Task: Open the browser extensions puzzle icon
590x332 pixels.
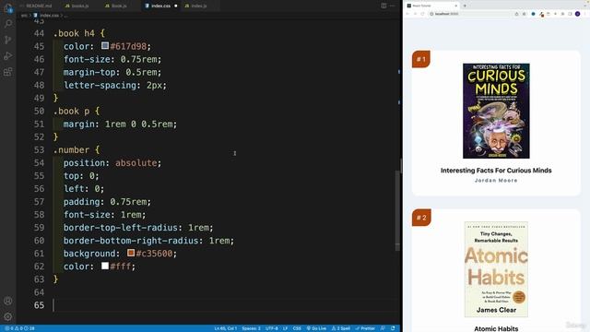Action: tap(563, 14)
